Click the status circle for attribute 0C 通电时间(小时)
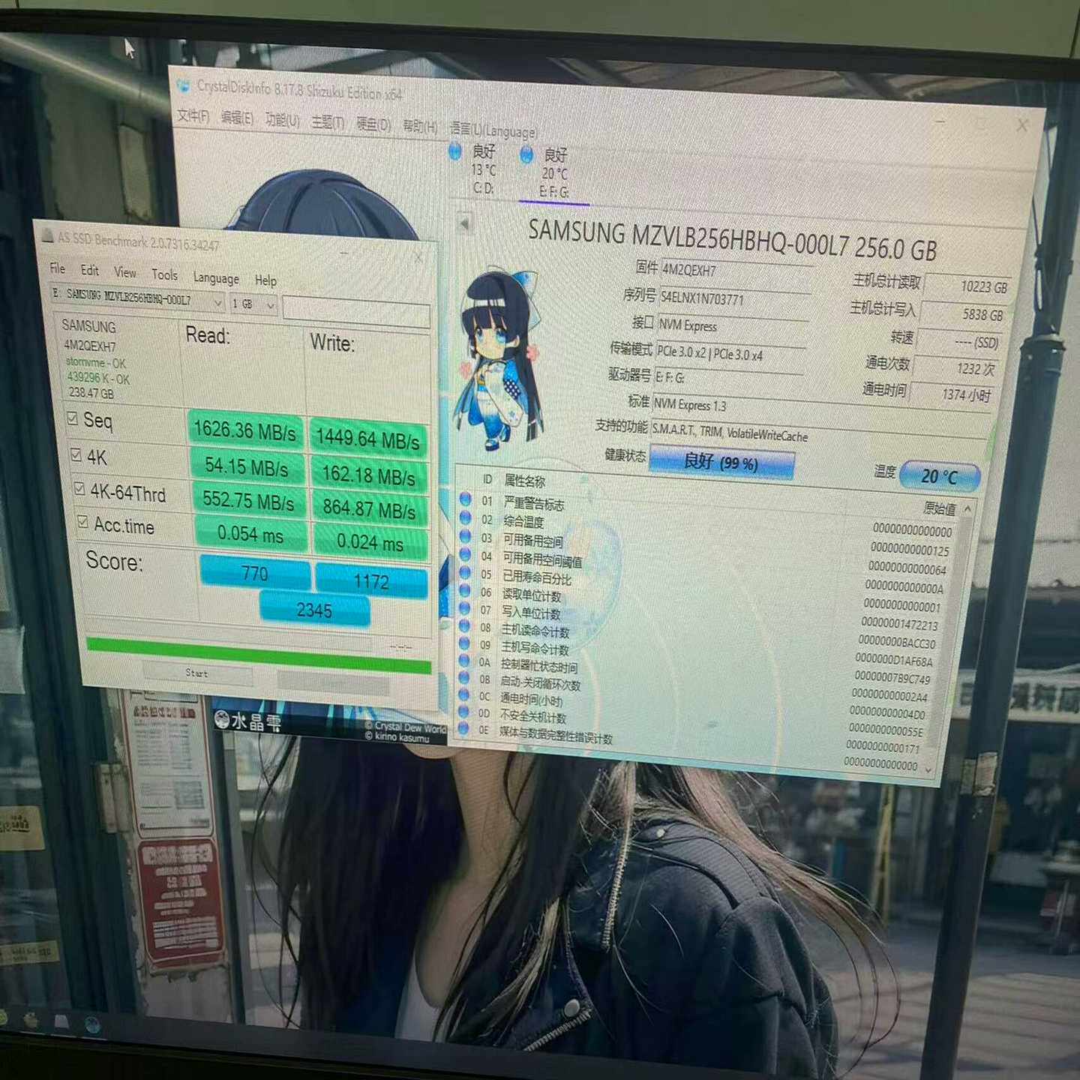The width and height of the screenshot is (1080, 1080). [x=464, y=695]
